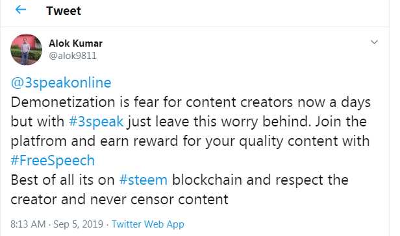Viewport: 400px width, 236px height.
Task: Open the tweet options chevron menu
Action: [x=374, y=42]
